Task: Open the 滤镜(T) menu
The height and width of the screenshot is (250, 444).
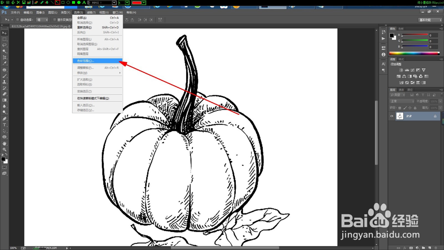Action: pos(91,12)
